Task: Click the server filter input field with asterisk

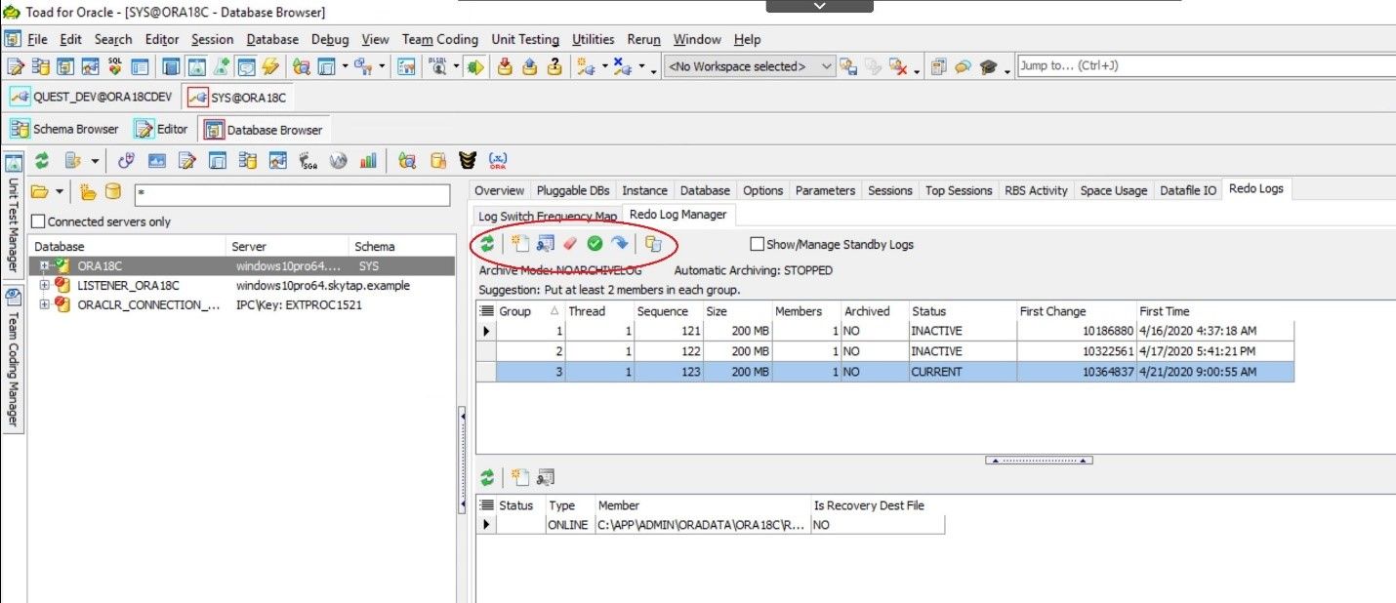Action: pyautogui.click(x=292, y=193)
